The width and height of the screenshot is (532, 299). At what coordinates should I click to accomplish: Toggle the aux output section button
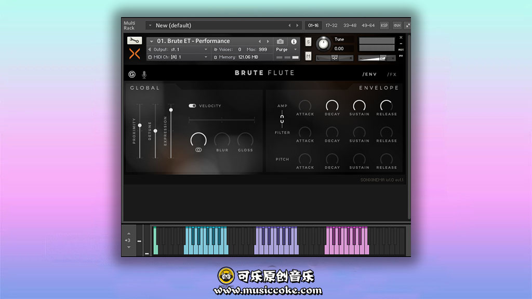click(x=397, y=25)
